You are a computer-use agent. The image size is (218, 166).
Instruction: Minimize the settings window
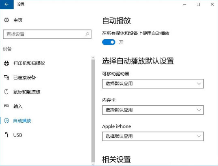(185, 4)
